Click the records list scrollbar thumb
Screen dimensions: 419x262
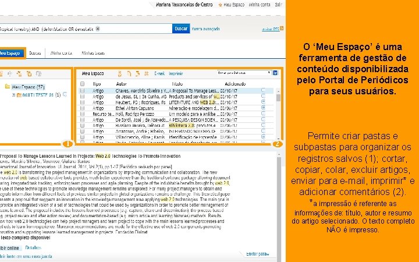click(x=278, y=98)
